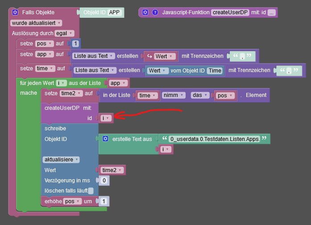
Task: Edit the erhöhe pos um value 1
Action: [x=104, y=201]
